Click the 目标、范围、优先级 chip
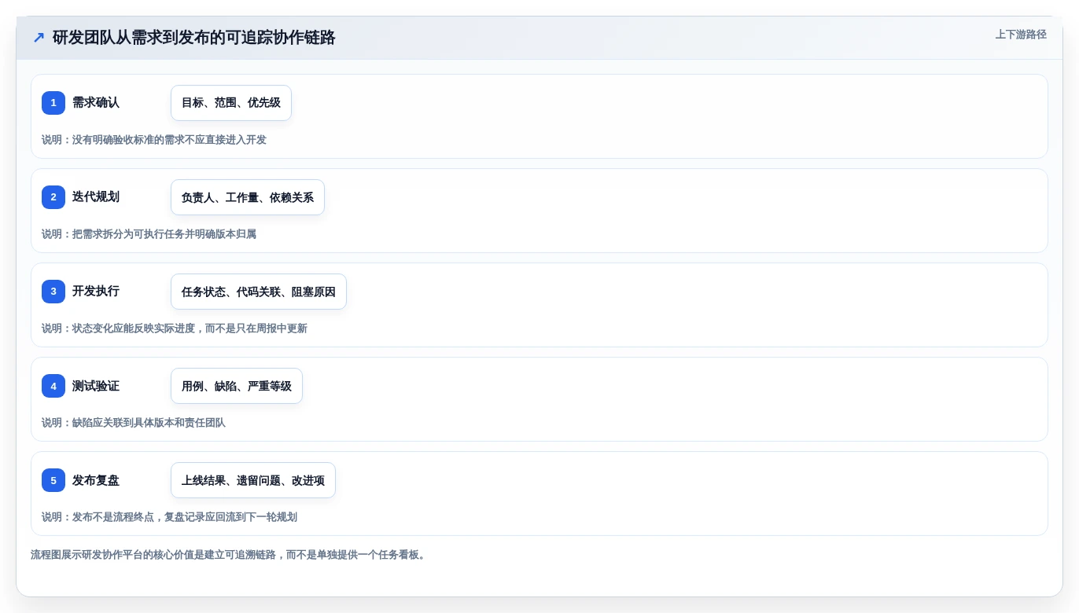Image resolution: width=1079 pixels, height=613 pixels. click(231, 103)
